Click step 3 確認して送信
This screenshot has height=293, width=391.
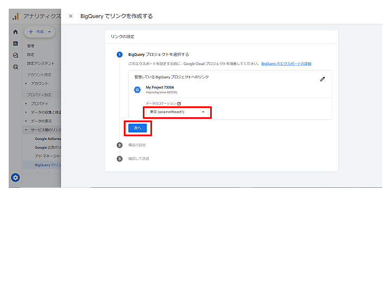pos(138,158)
